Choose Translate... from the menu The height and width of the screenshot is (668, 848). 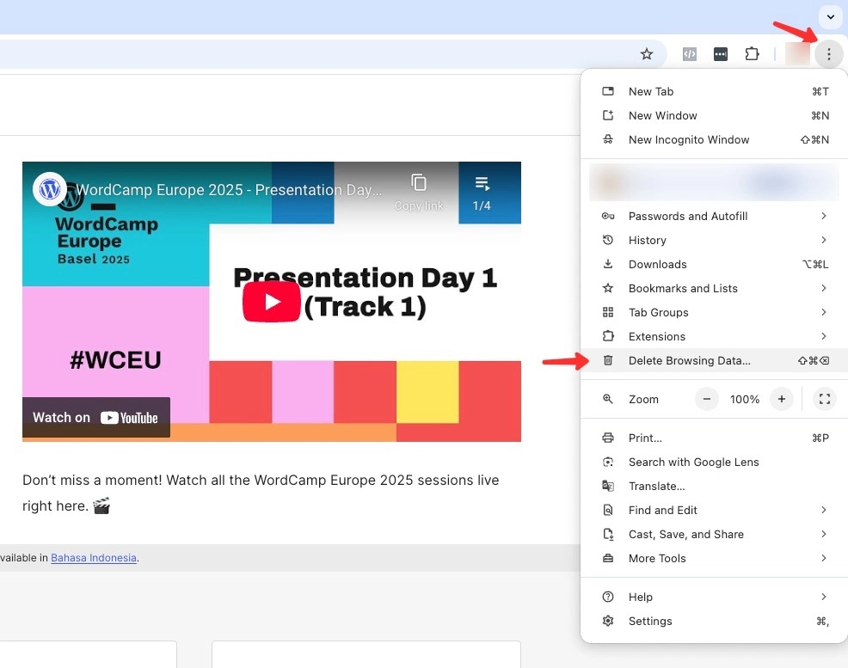coord(715,486)
